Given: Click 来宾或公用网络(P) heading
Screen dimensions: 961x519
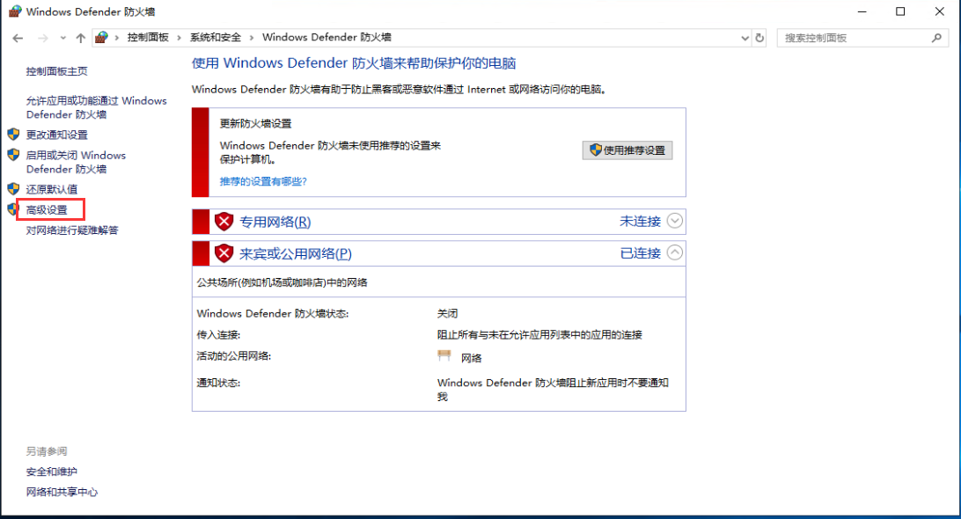Looking at the screenshot, I should pyautogui.click(x=295, y=253).
